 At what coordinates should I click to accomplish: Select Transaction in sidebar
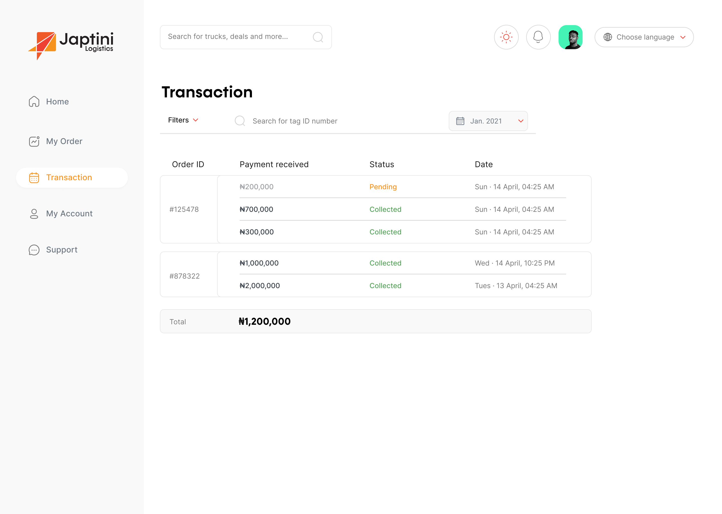pos(72,177)
